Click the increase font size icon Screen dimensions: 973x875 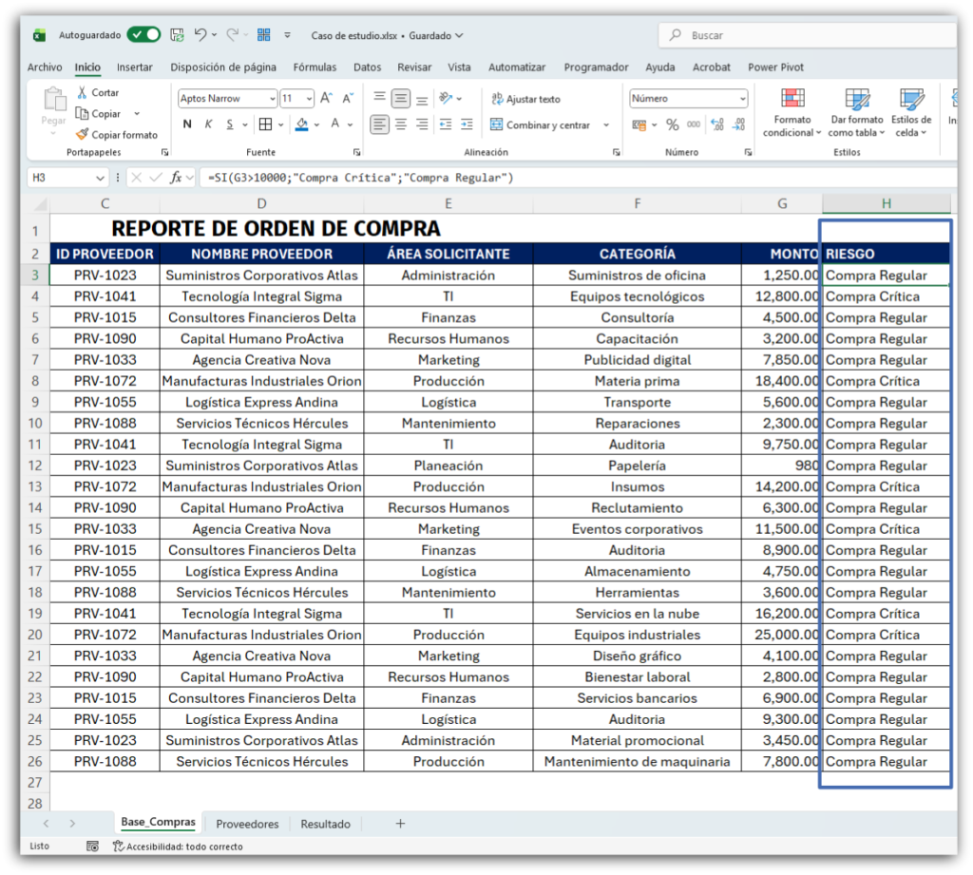(326, 98)
